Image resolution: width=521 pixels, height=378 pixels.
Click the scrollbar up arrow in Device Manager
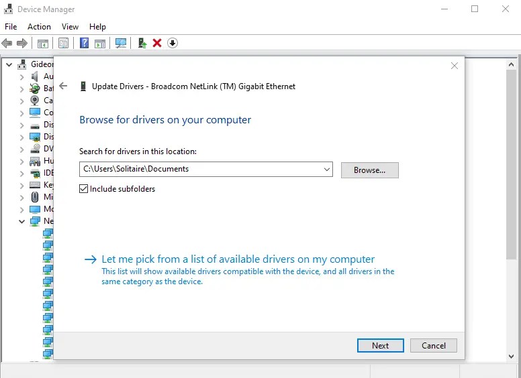point(512,64)
